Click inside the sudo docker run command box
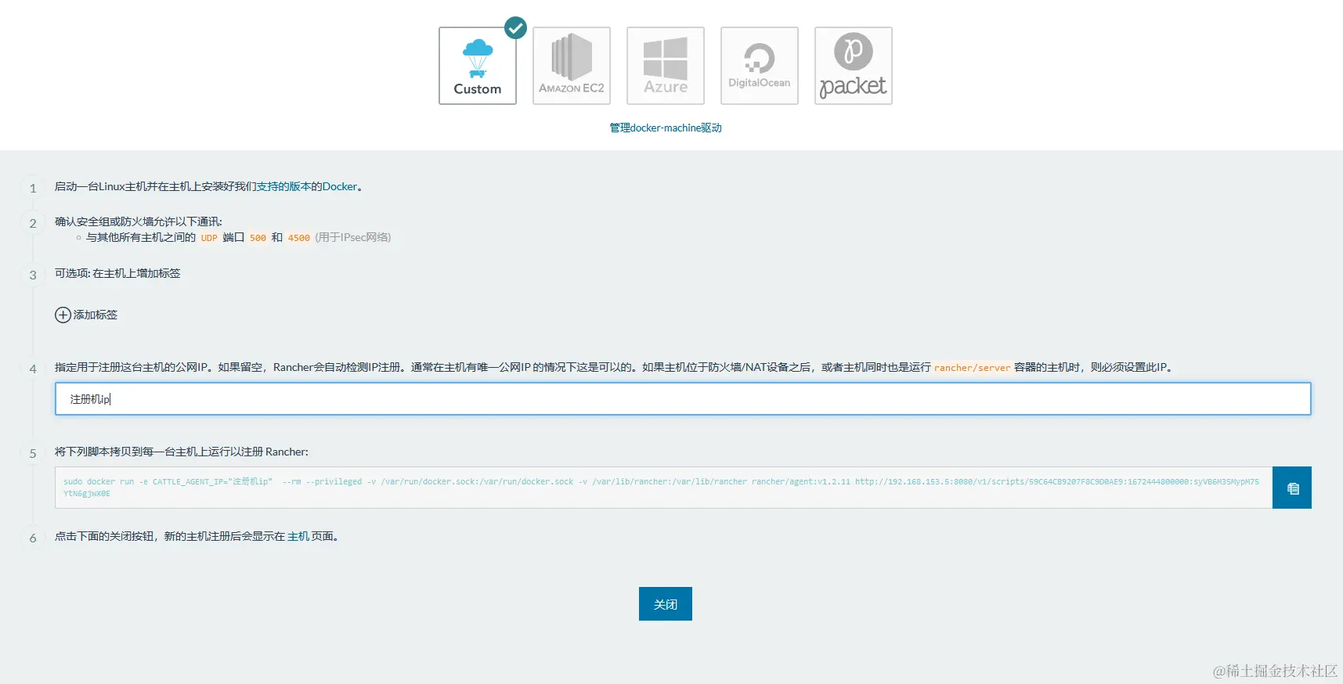The height and width of the screenshot is (684, 1343). [663, 488]
